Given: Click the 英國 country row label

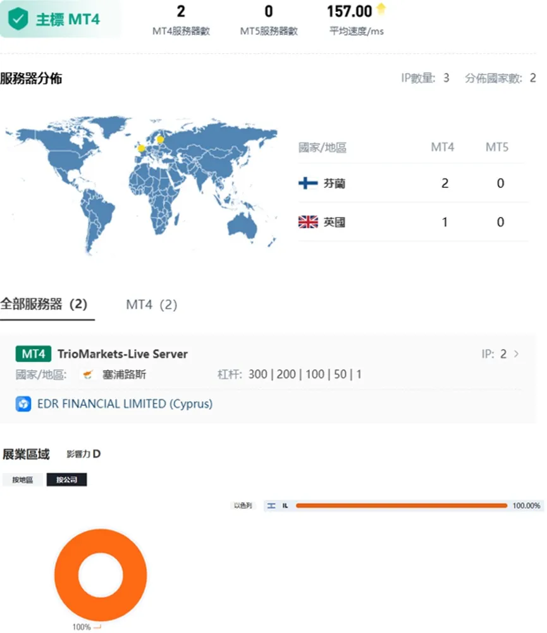Looking at the screenshot, I should (x=335, y=222).
